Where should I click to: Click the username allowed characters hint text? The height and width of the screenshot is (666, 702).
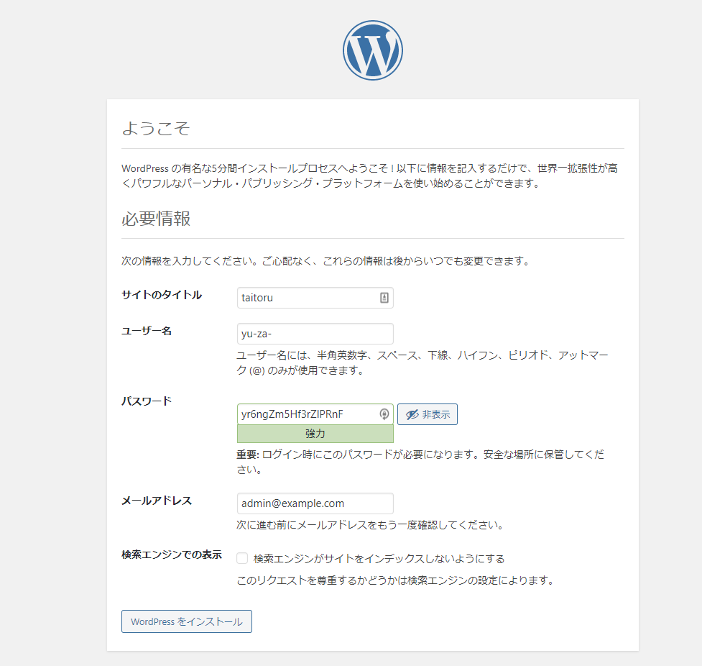(422, 362)
